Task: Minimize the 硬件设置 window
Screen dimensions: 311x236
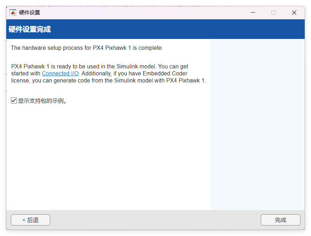Action: tap(253, 13)
